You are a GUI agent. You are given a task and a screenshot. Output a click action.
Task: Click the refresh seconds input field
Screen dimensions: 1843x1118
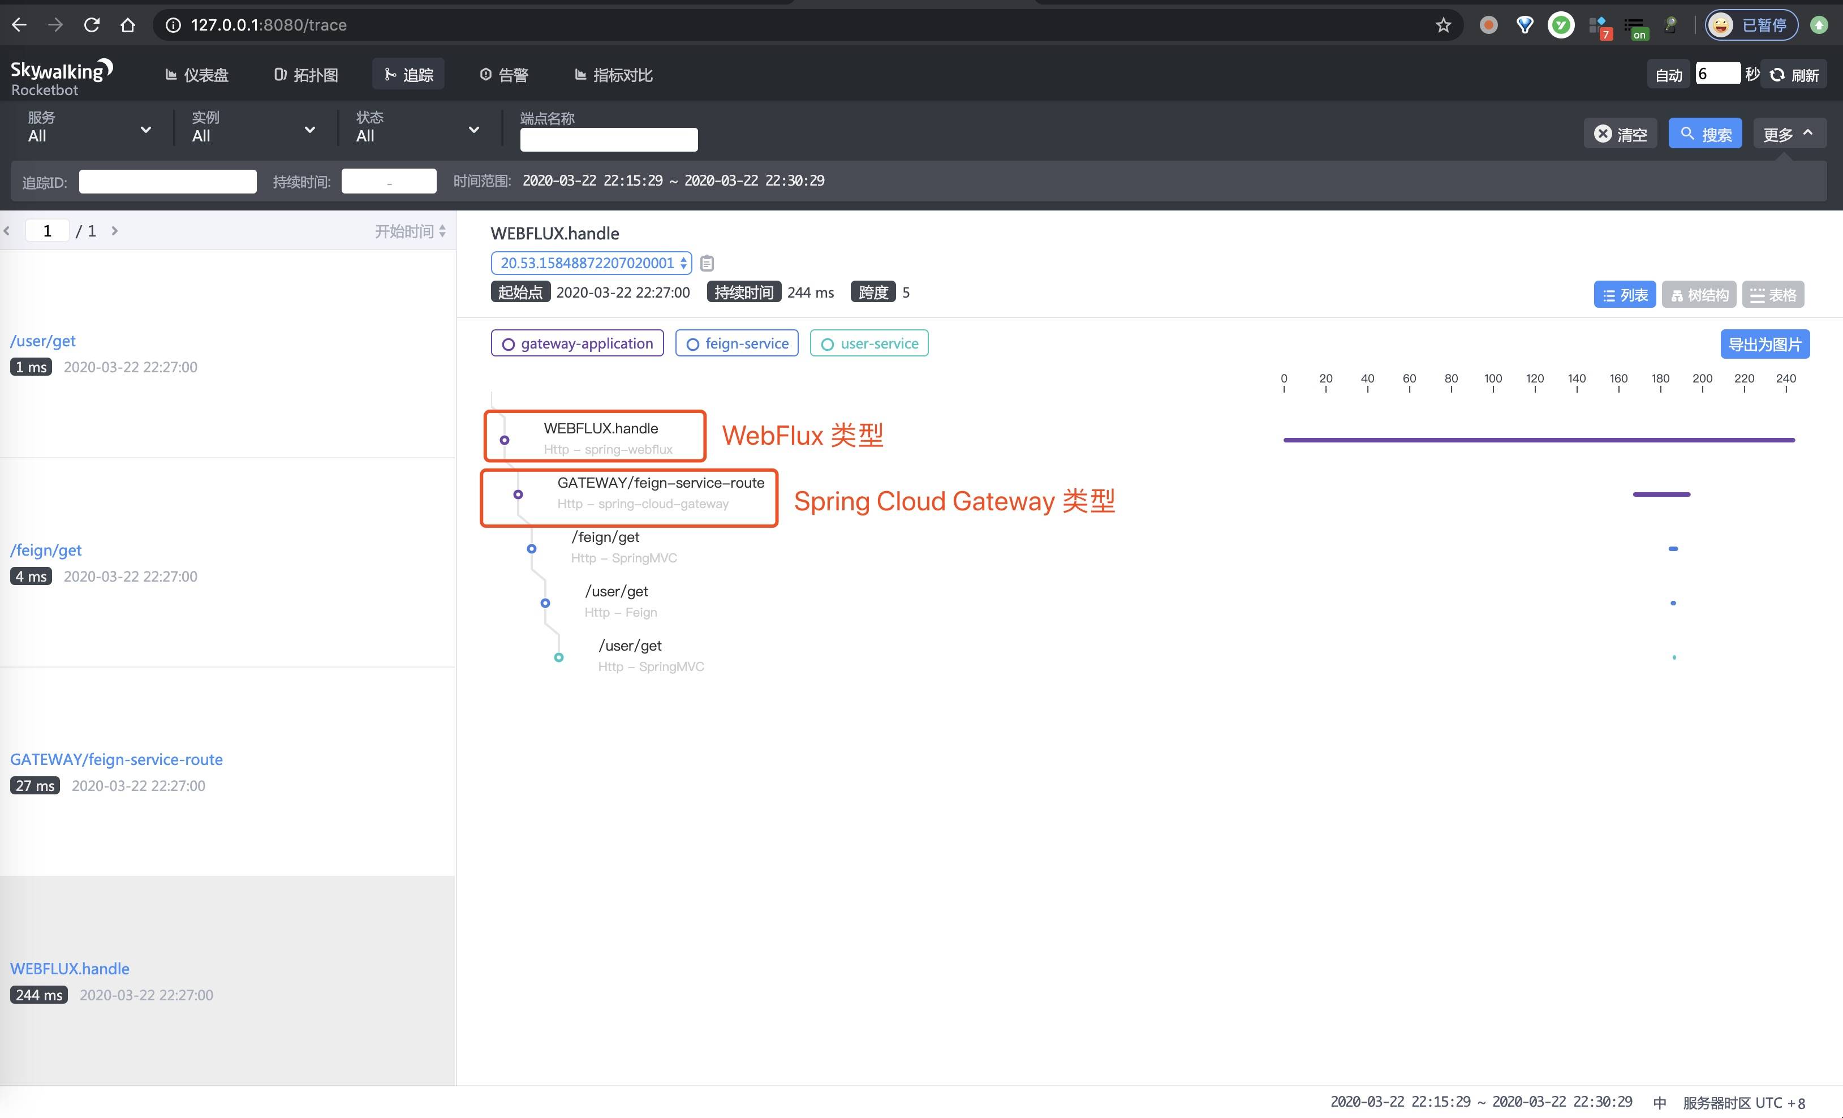click(1717, 74)
